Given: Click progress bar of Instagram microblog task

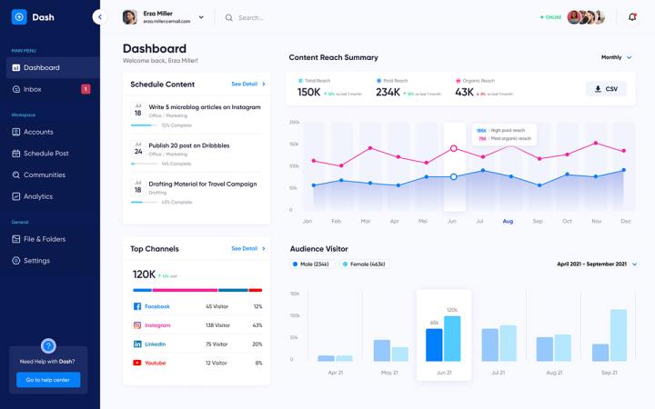Looking at the screenshot, I should tap(144, 125).
